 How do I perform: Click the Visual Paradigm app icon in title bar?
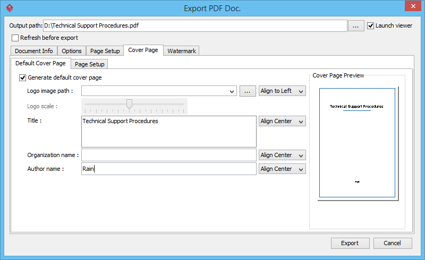(9, 8)
